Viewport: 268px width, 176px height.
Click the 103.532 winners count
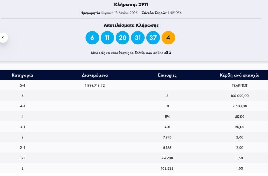pyautogui.click(x=167, y=169)
